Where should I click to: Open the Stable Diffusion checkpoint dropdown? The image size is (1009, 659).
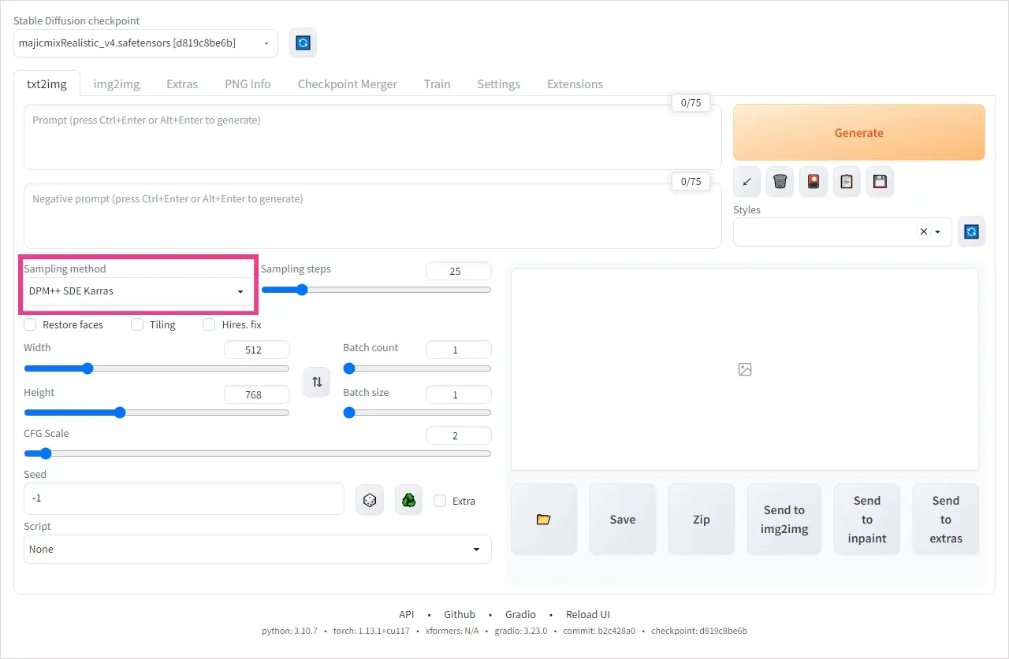coord(146,43)
